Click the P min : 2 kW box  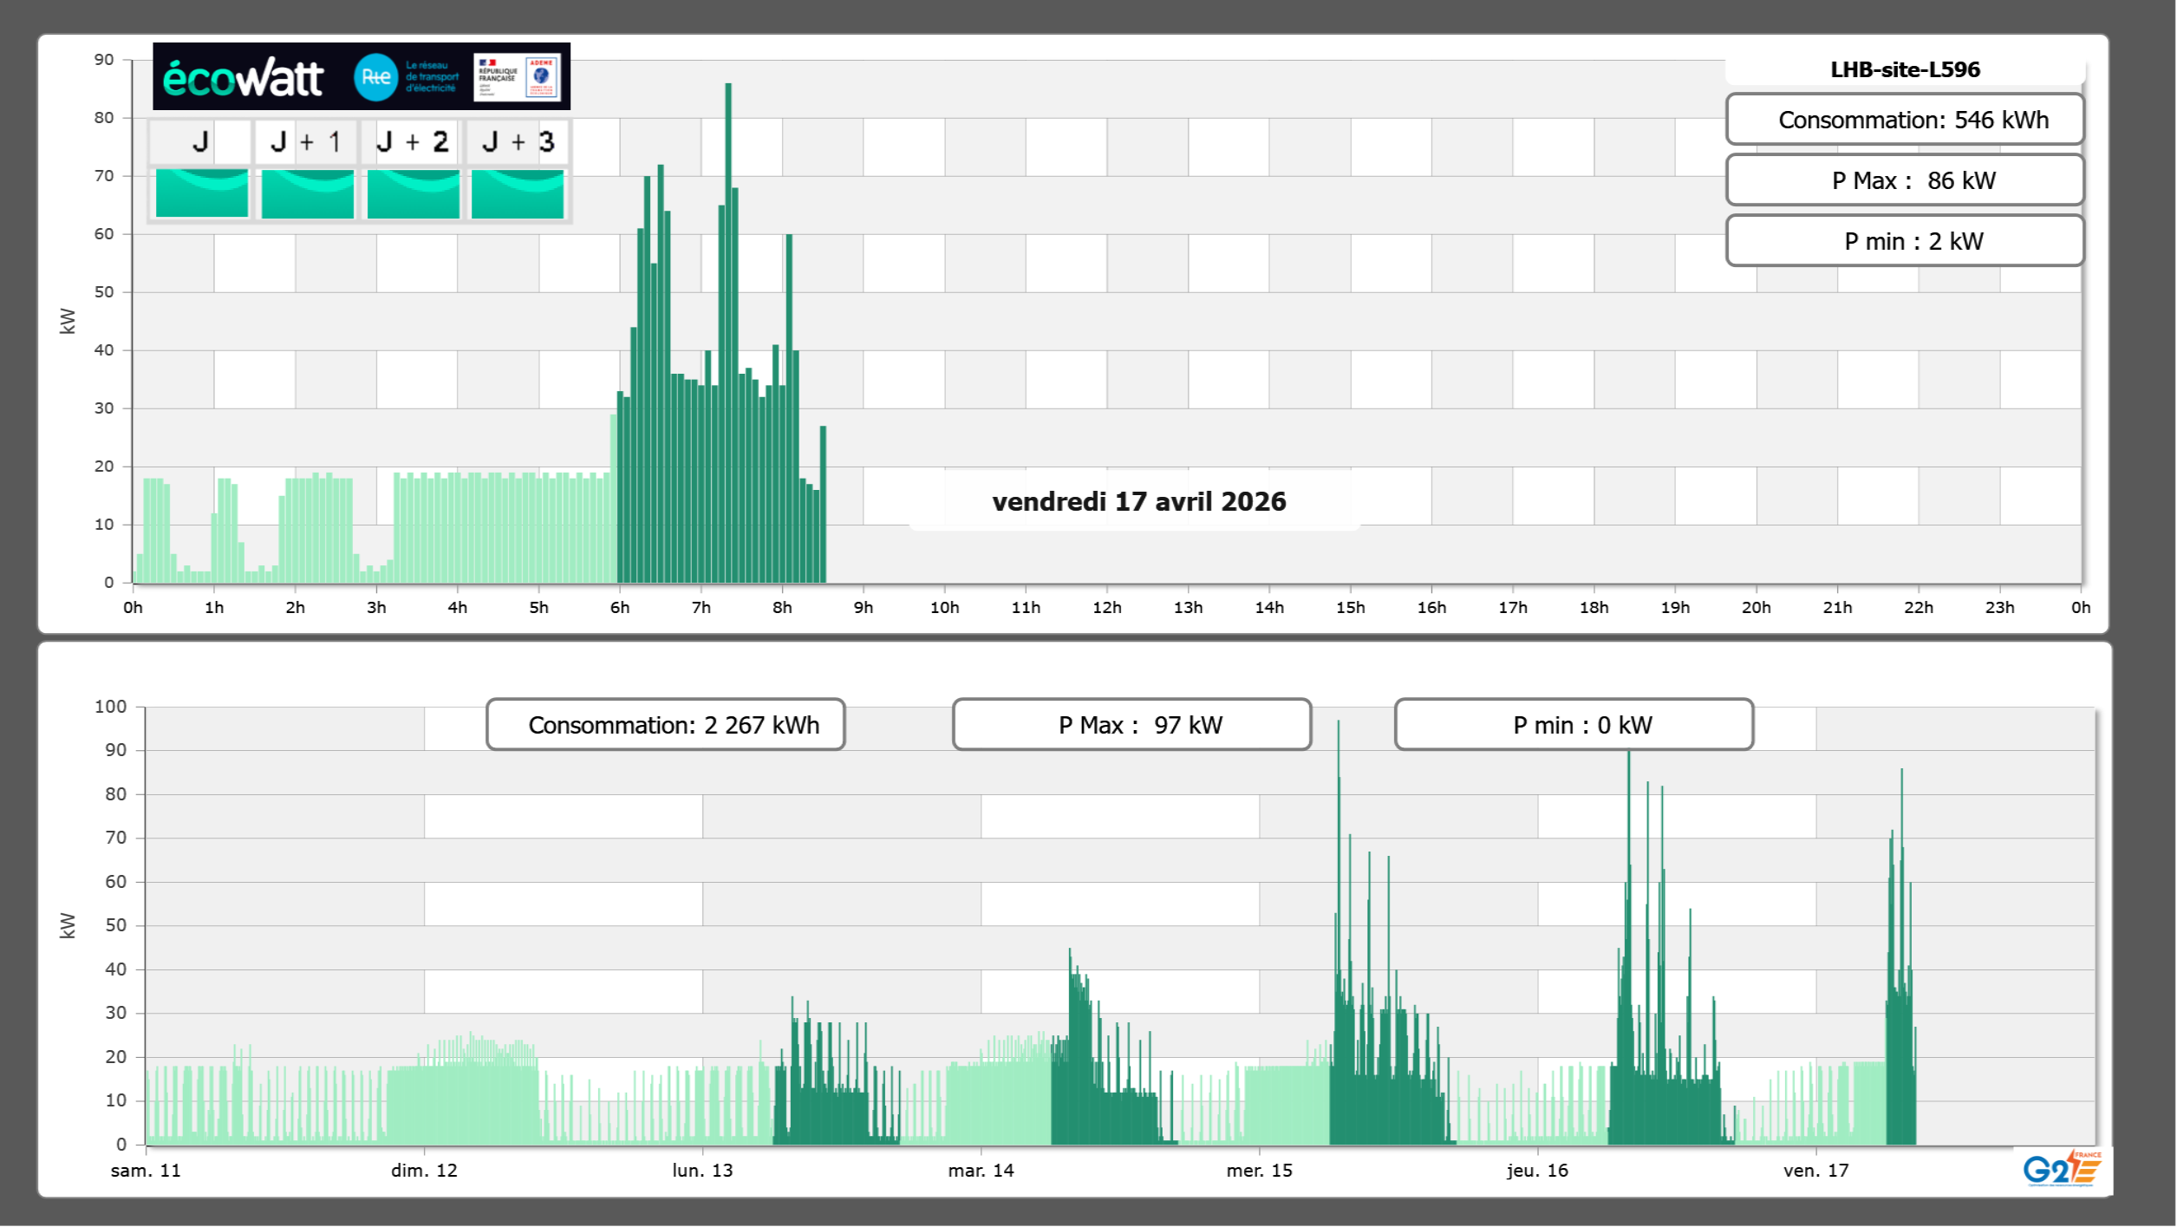click(1905, 241)
